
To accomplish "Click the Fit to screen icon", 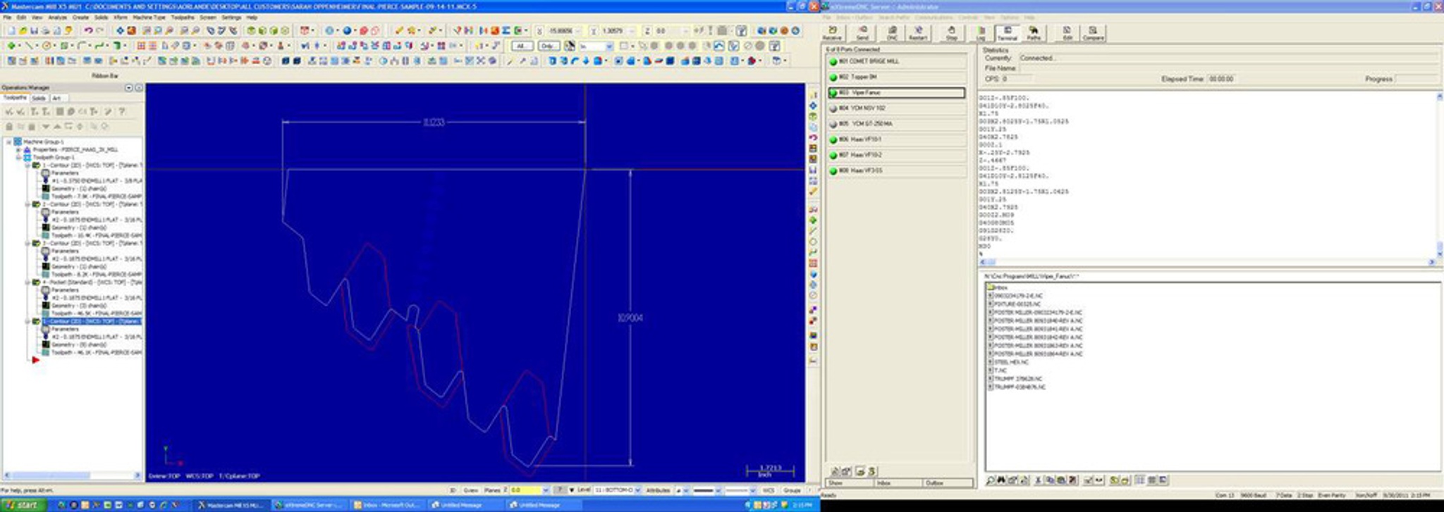I will [x=120, y=30].
